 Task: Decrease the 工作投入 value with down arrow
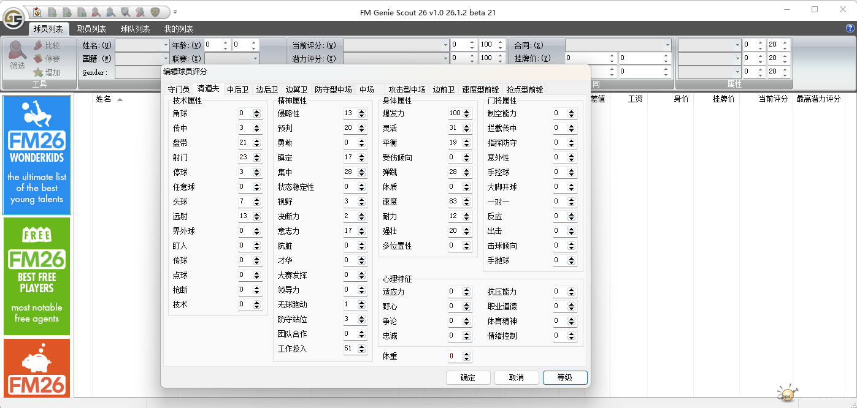pos(362,351)
